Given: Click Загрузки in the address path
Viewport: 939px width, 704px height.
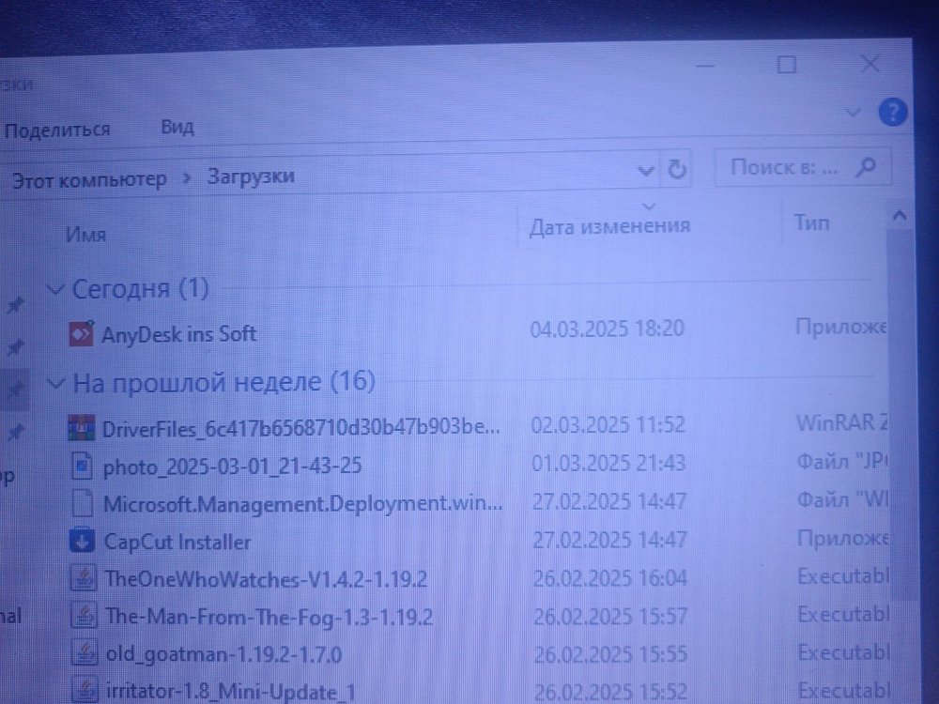Looking at the screenshot, I should click(x=251, y=176).
